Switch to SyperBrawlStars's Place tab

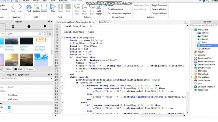click(75, 22)
